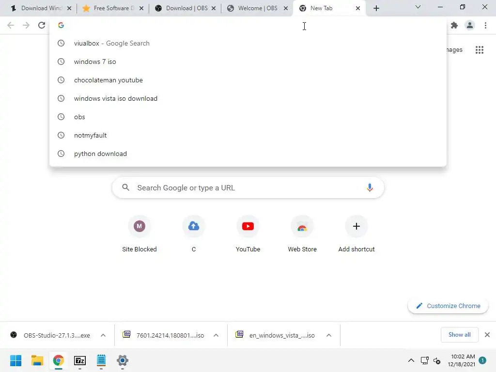Viewport: 496px width, 372px height.
Task: Open the clock and date panel
Action: pos(461,360)
